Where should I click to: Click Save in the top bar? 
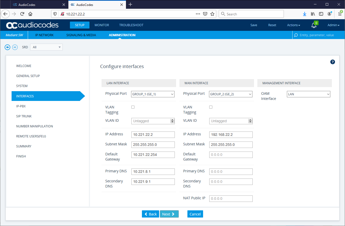point(254,25)
